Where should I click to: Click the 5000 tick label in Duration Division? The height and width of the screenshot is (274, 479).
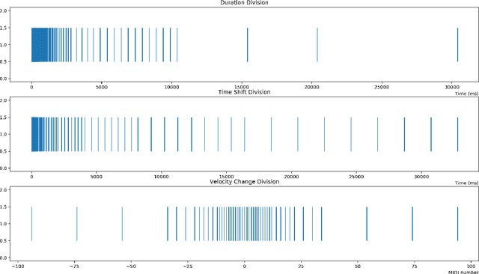102,87
